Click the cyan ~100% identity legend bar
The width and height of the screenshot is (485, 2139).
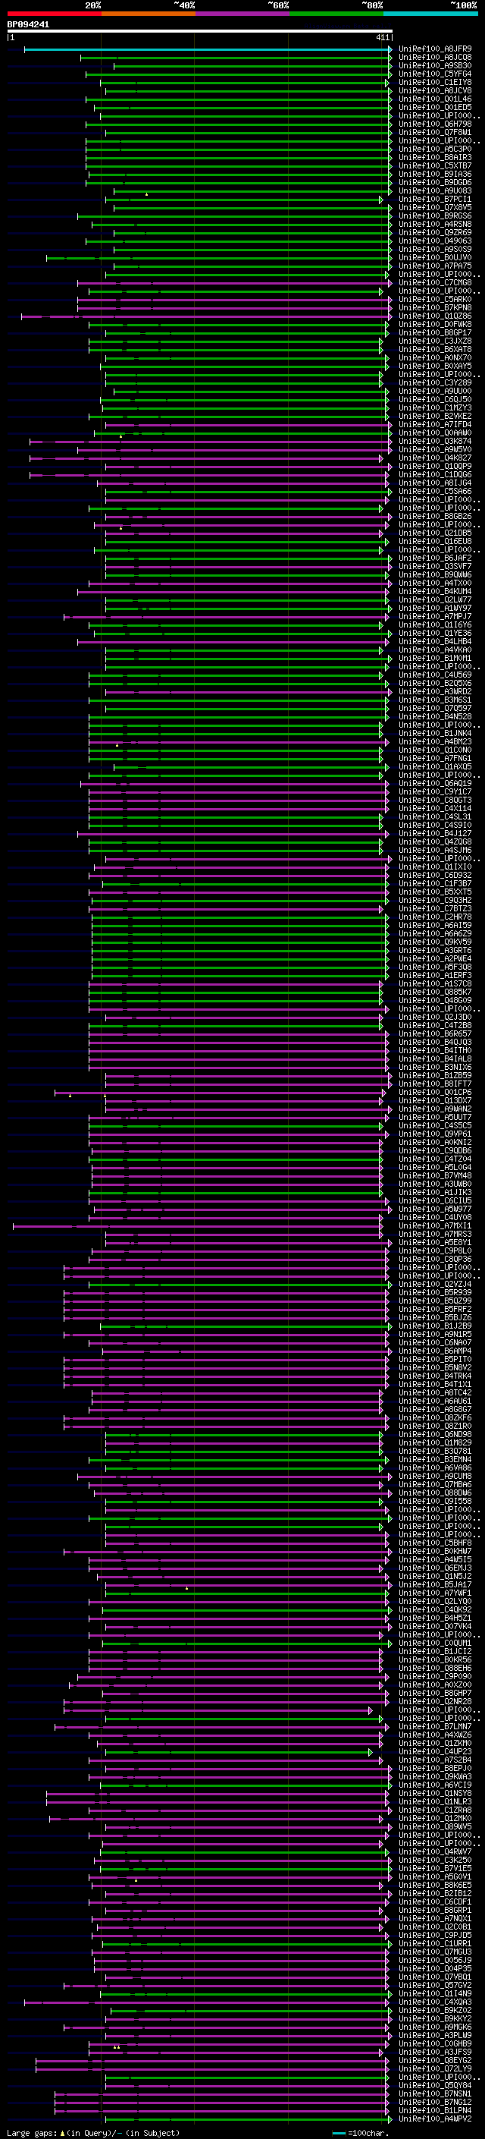point(430,14)
